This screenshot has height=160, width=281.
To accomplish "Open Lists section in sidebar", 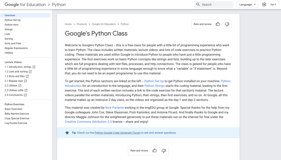I will 7,34.
